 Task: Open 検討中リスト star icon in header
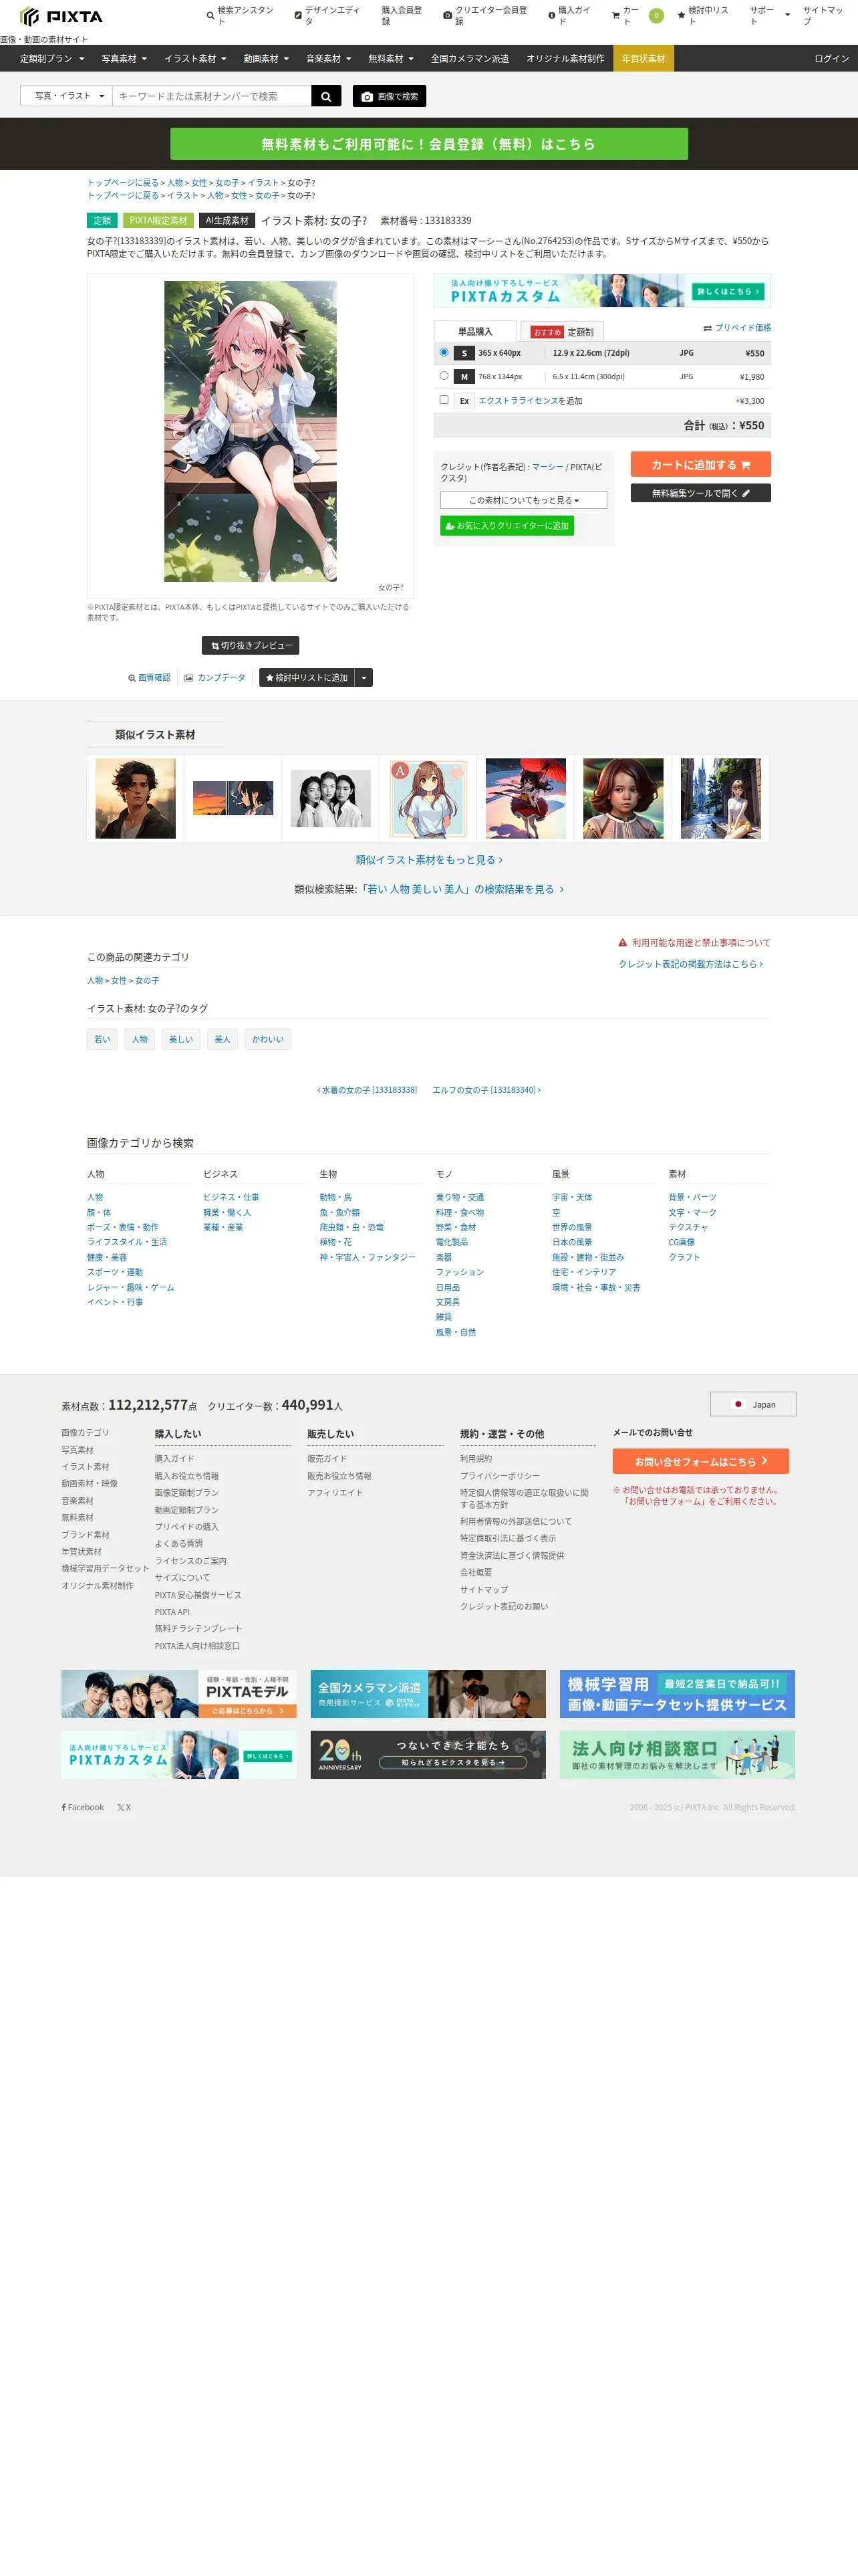coord(681,16)
